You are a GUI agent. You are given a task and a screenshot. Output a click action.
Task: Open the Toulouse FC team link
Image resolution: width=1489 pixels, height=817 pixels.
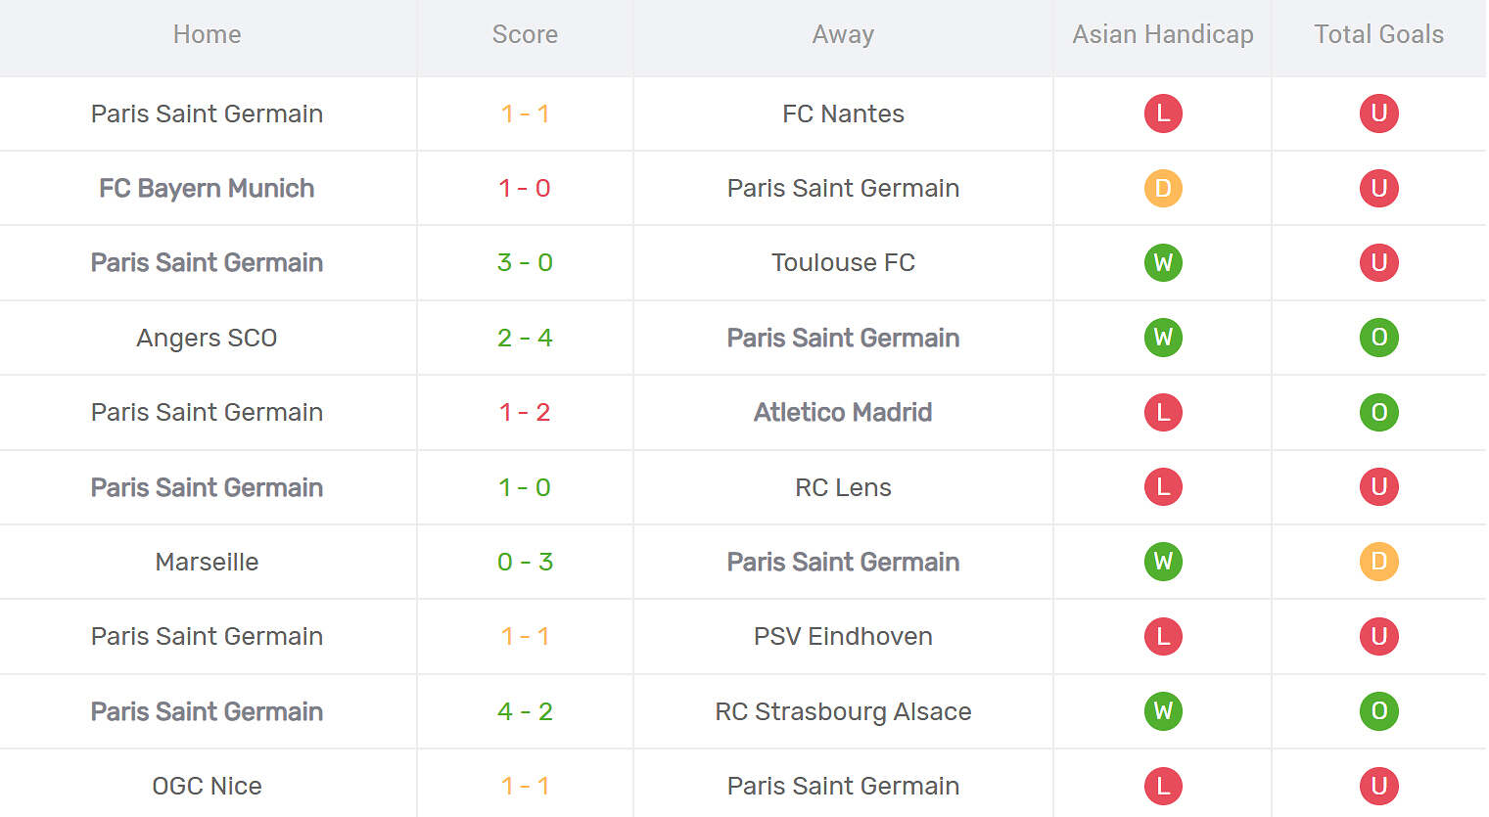pyautogui.click(x=843, y=262)
